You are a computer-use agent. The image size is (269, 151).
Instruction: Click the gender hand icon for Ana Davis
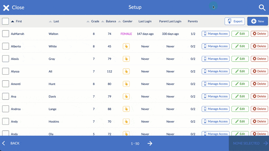[126, 96]
